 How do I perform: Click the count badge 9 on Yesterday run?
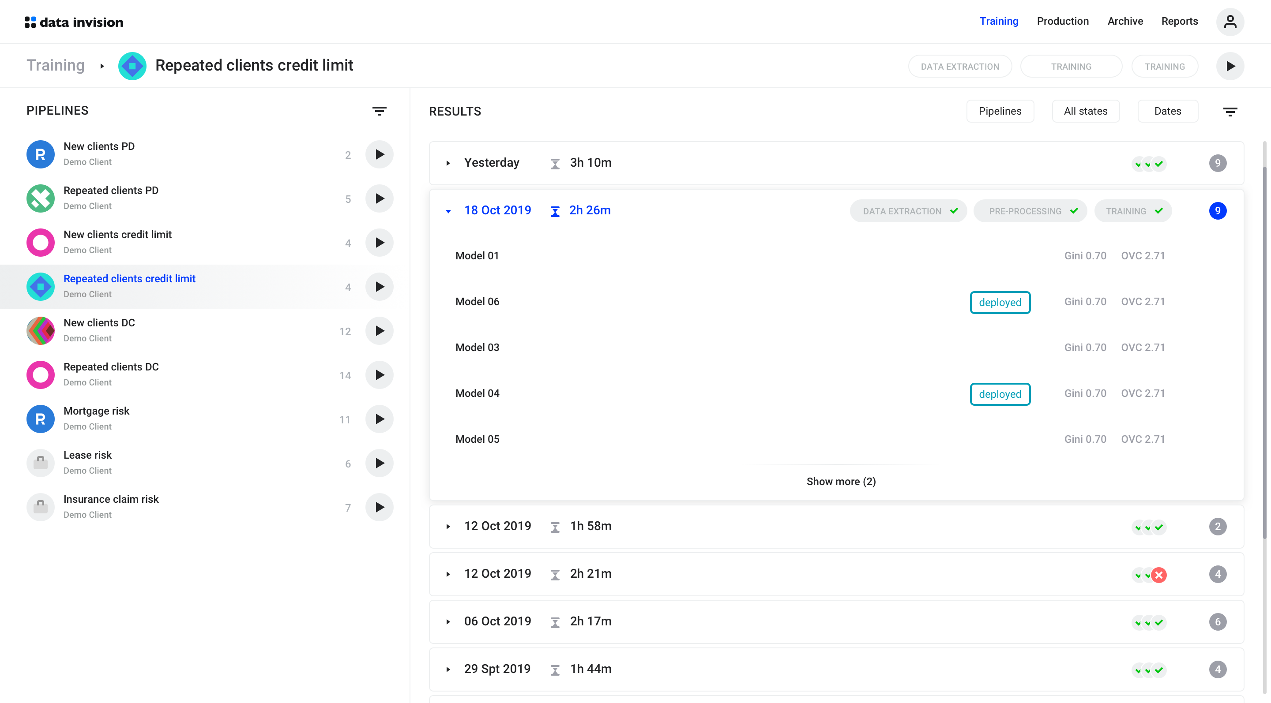tap(1217, 163)
